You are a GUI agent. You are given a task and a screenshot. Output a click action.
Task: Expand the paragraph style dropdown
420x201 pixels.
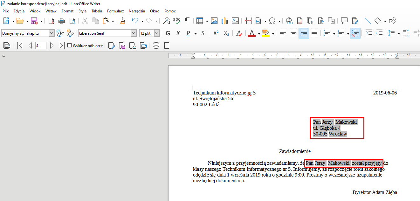(52, 33)
